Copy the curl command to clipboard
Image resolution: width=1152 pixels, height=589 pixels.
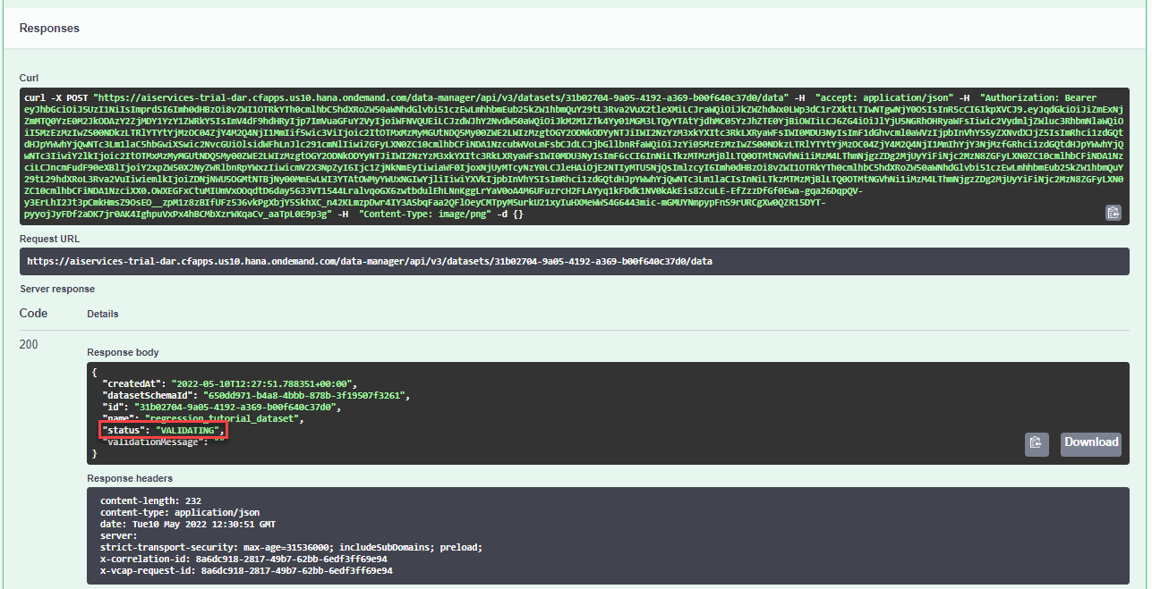pos(1113,212)
